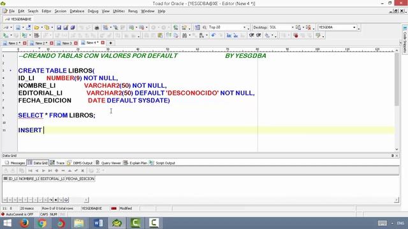This screenshot has height=229, width=408.
Task: Expand the Open file dropdown arrow
Action: (42, 27)
